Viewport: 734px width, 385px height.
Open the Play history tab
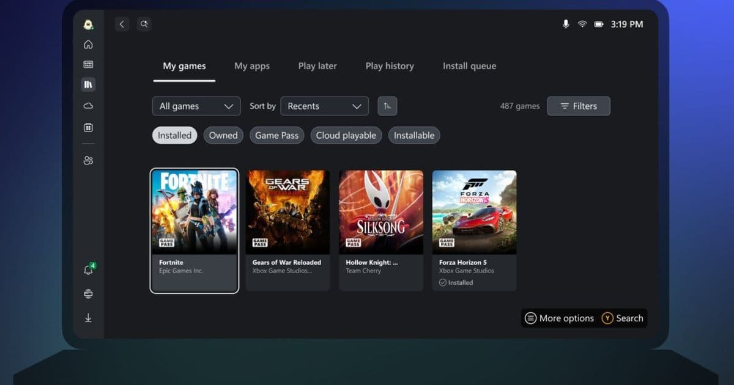[x=390, y=66]
